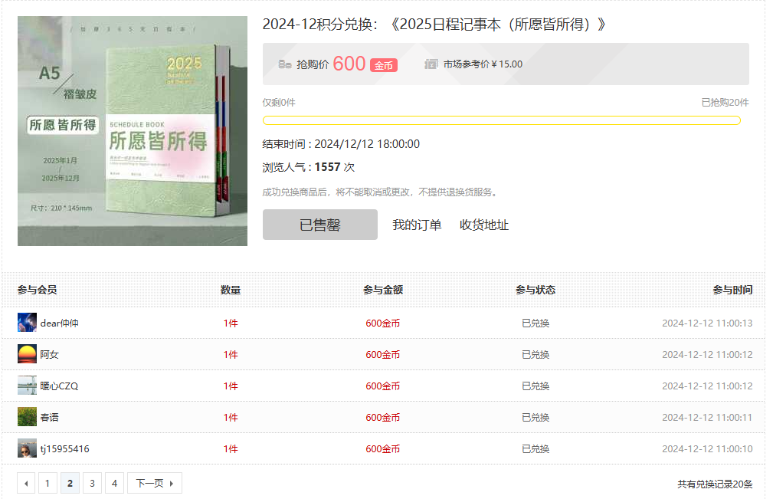Click 暖心CZQ's avatar image
The height and width of the screenshot is (499, 773).
[x=27, y=386]
